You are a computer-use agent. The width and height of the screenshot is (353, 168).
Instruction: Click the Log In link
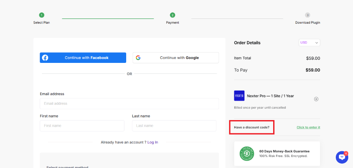point(153,142)
